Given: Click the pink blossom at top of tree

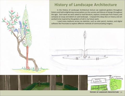Looking at the screenshot, I should coord(12,11).
